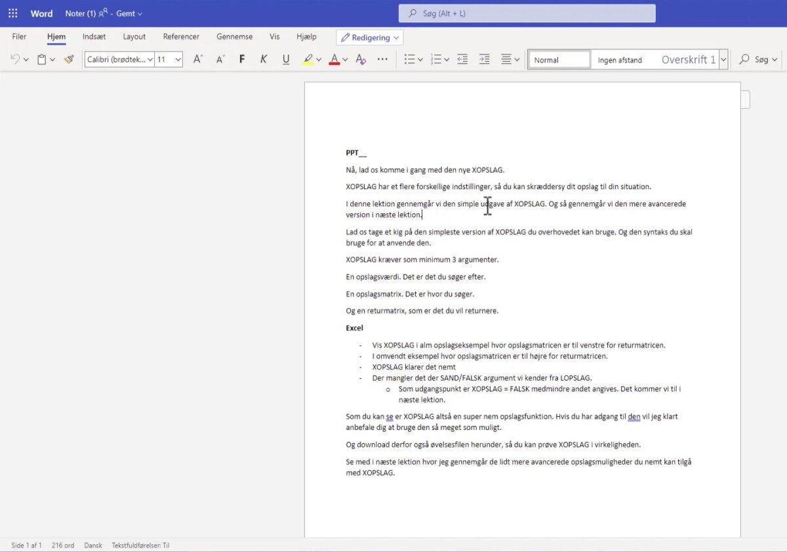Open the Clear Formatting icon
Screen dimensions: 787x552
(360, 59)
